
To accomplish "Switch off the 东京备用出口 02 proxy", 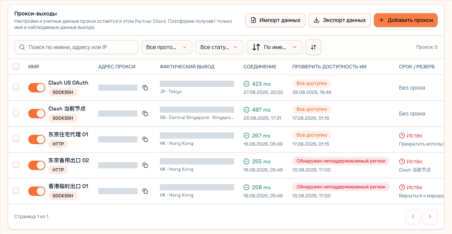I will [x=37, y=165].
